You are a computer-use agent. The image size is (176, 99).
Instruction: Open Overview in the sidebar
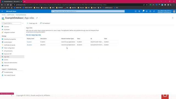tap(6, 27)
